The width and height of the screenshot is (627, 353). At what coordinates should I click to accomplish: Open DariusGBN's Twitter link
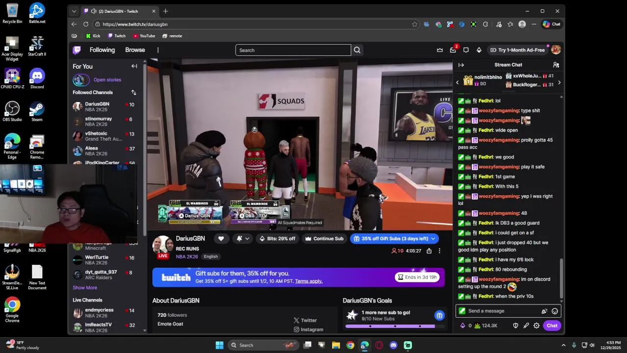tap(305, 321)
